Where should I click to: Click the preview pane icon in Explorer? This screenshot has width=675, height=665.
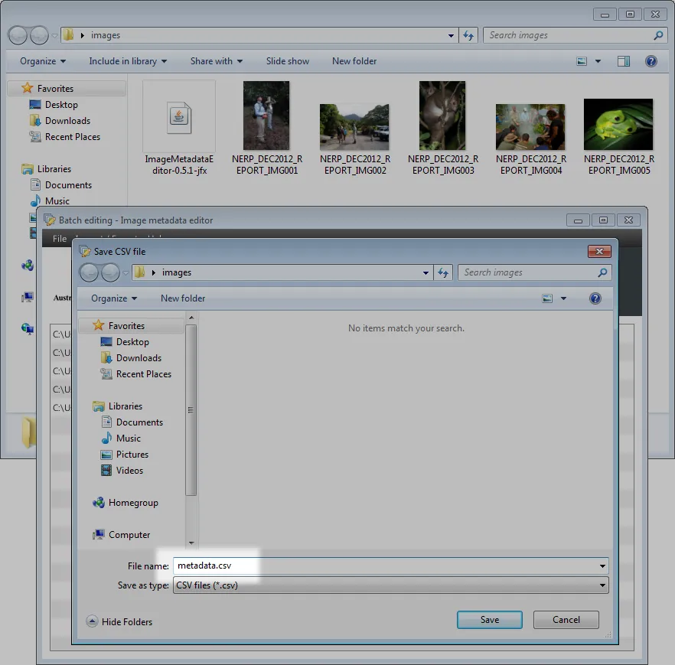click(x=623, y=61)
